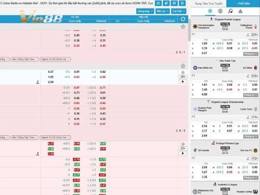Open the settings gear icon in top toolbar

pyautogui.click(x=182, y=3)
